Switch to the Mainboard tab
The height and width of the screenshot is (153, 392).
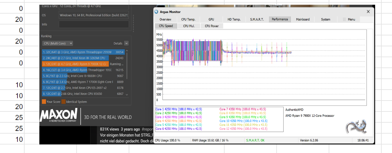[303, 19]
